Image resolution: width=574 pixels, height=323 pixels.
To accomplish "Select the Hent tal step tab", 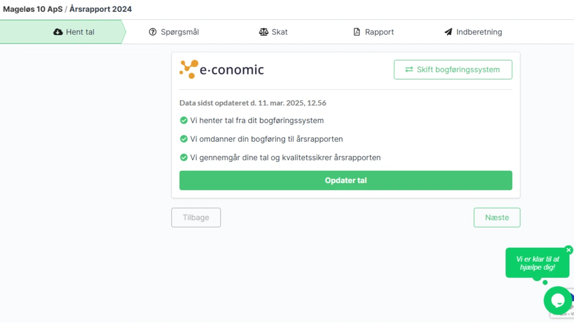I will tap(63, 32).
